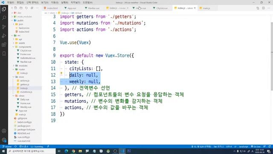Switch to NavBar.vue editor tab
273x154 pixels.
[93, 8]
